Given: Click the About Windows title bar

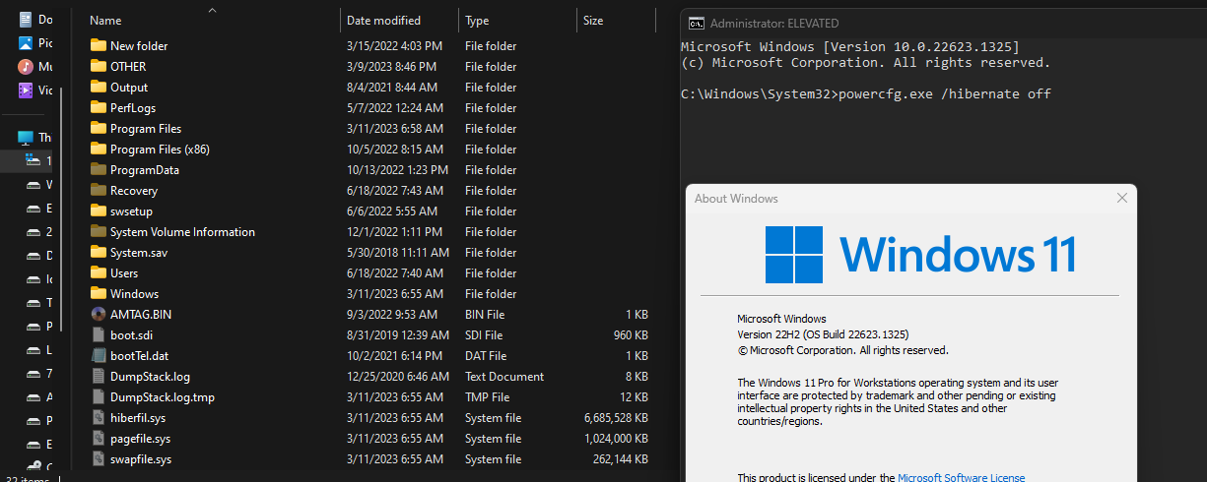Looking at the screenshot, I should (x=911, y=198).
